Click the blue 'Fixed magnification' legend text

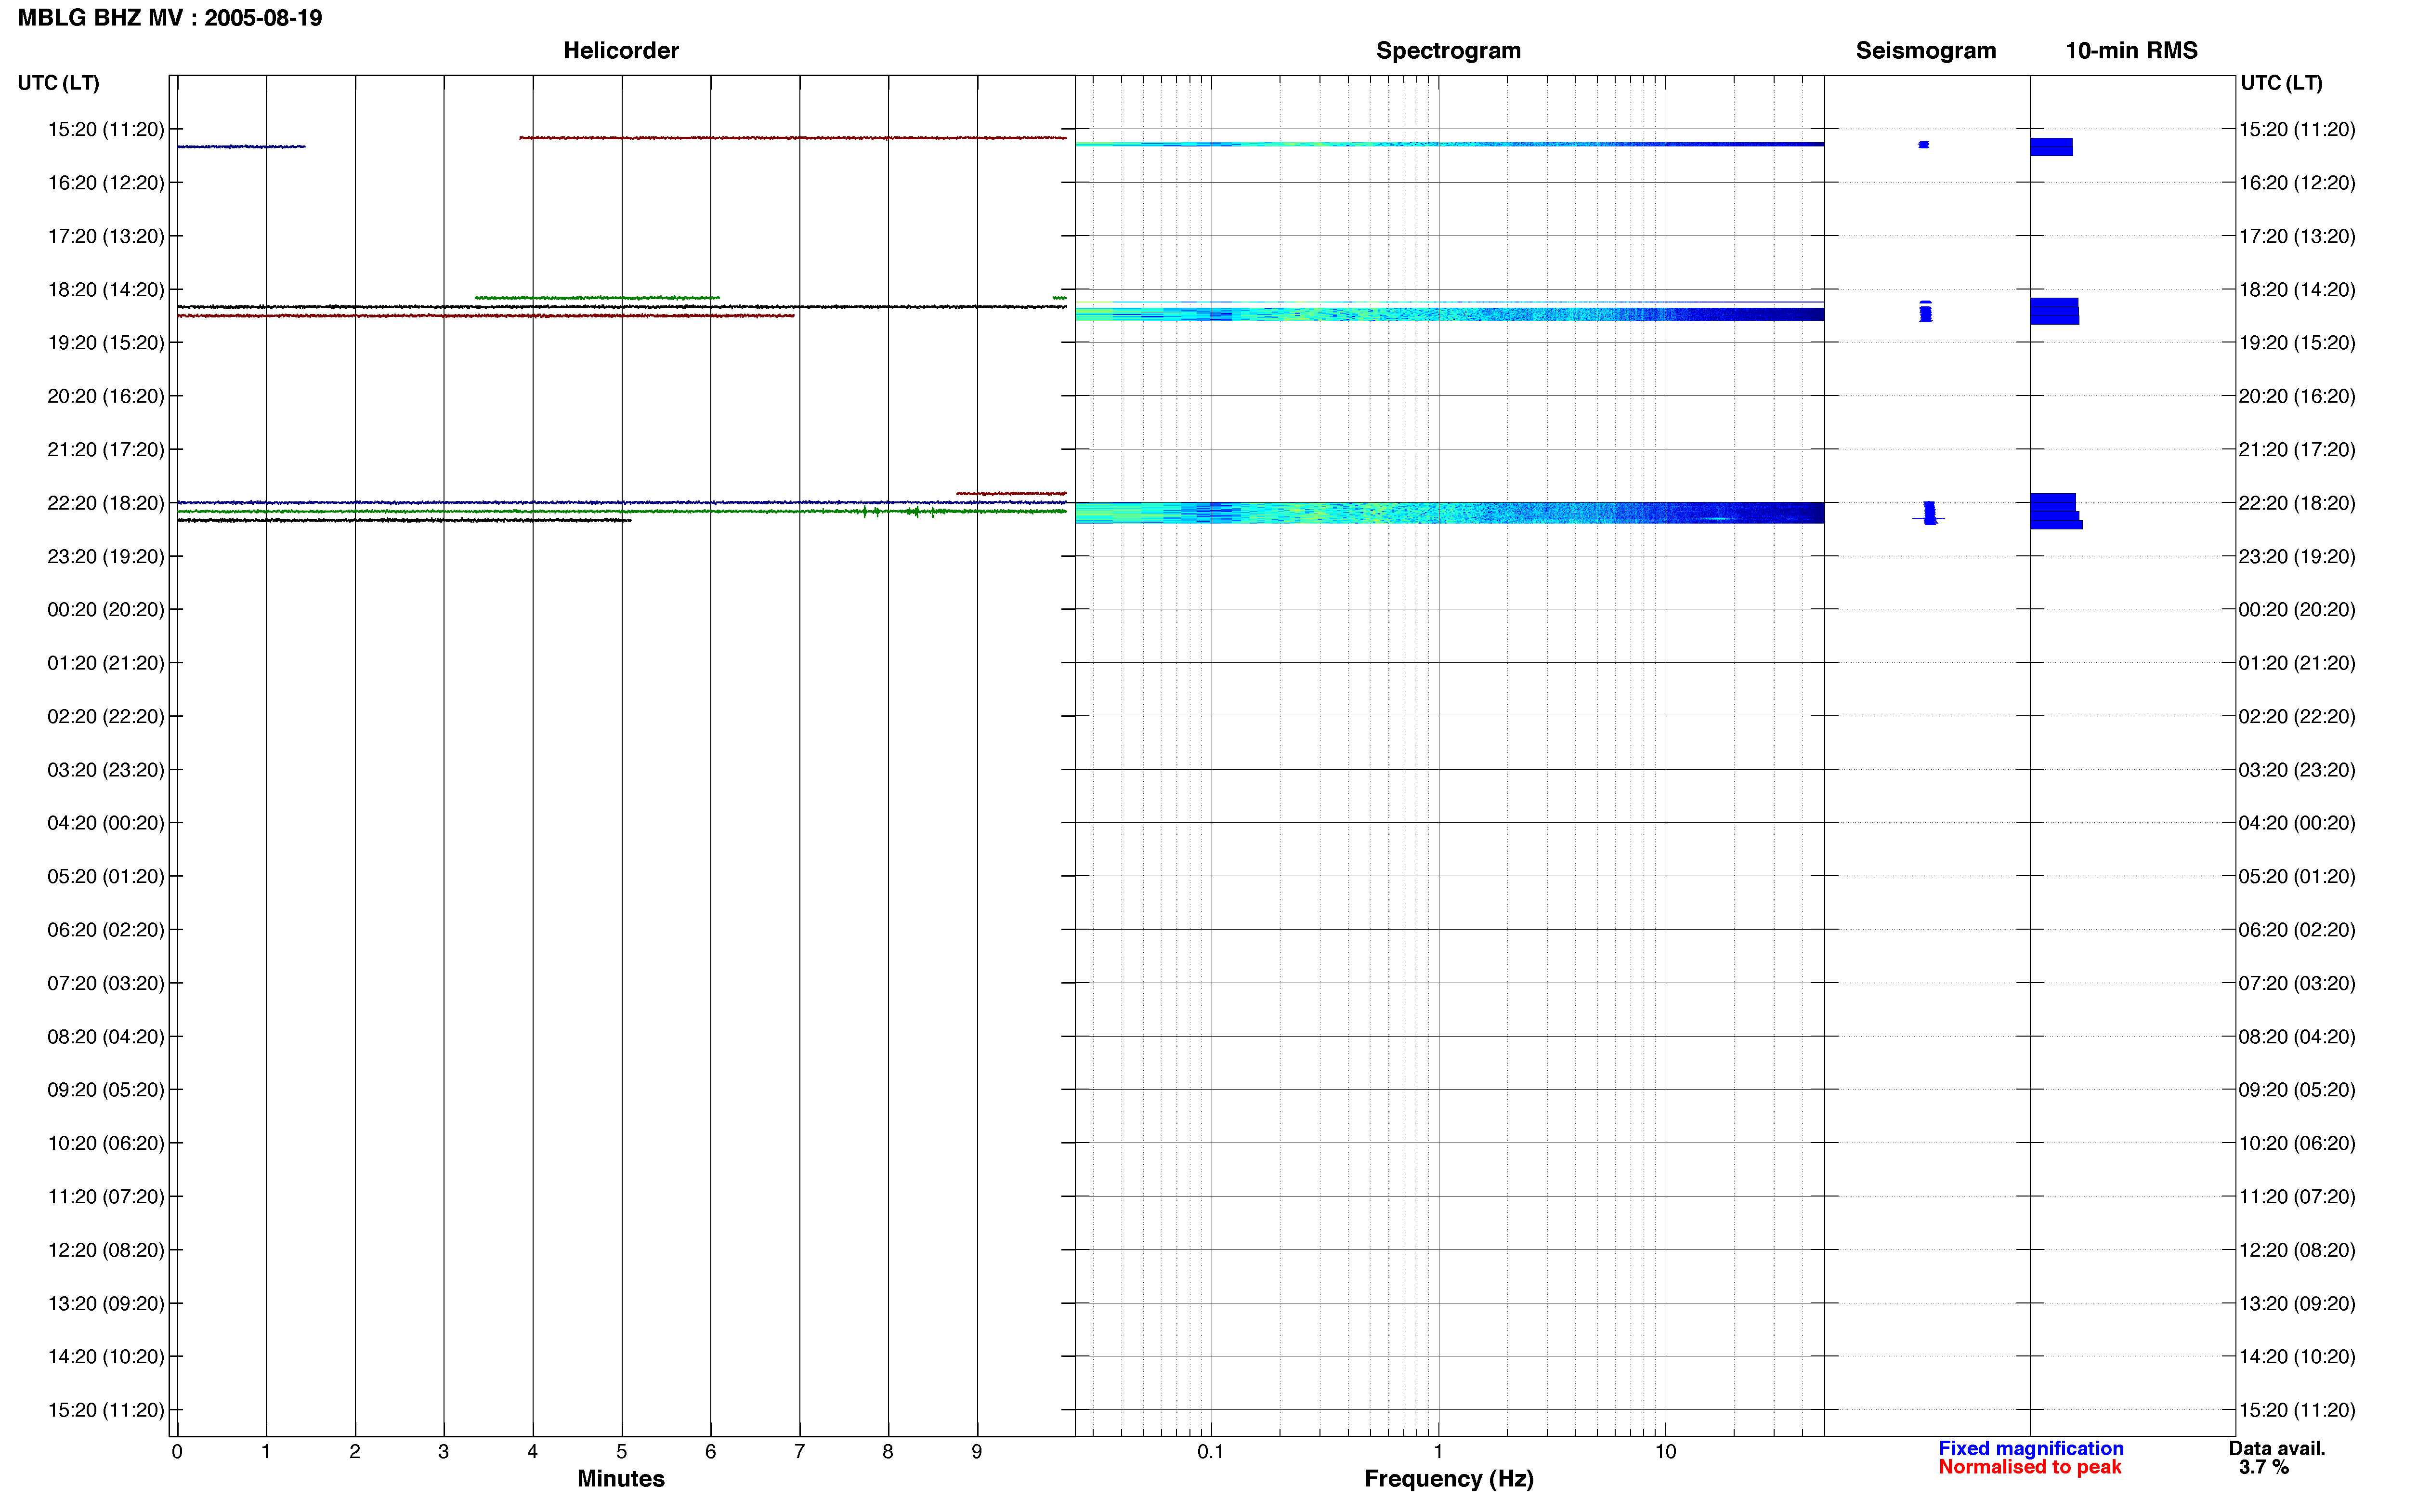pos(2030,1448)
